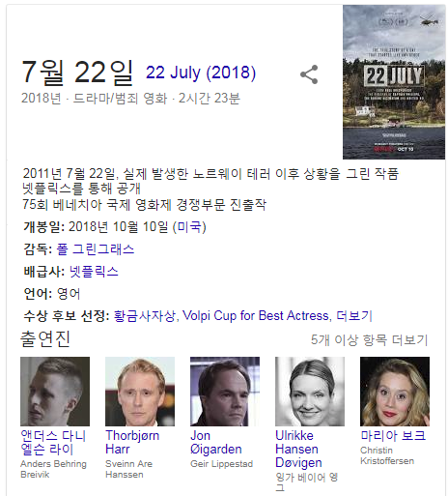The height and width of the screenshot is (496, 448).
Task: Open the Thorbjørn Harr name link
Action: [132, 443]
